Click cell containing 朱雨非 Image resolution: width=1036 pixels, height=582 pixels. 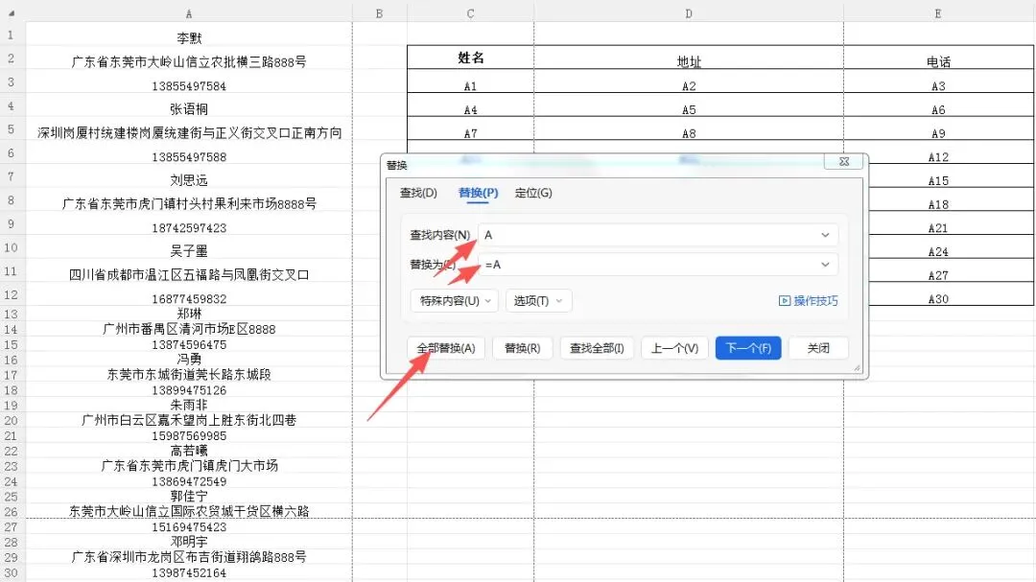(189, 405)
